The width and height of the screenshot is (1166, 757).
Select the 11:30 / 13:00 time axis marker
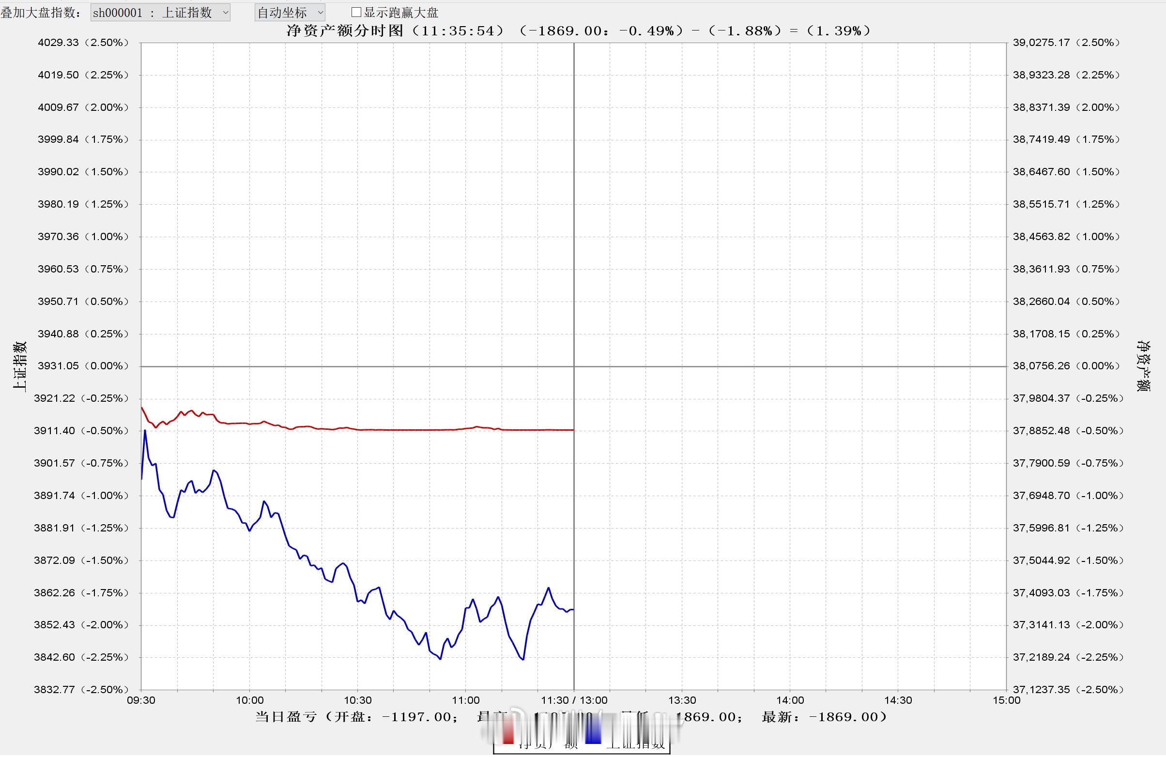point(574,701)
